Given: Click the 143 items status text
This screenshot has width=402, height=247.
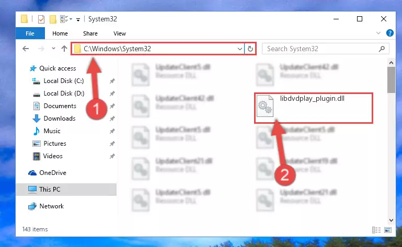Looking at the screenshot, I should pyautogui.click(x=35, y=229).
